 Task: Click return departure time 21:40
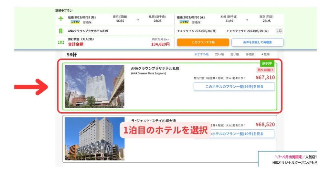coord(229,21)
